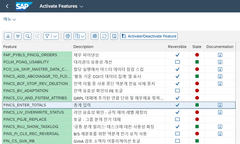Click the print icon in toolbar
The height and width of the screenshot is (144, 240).
coord(67,36)
